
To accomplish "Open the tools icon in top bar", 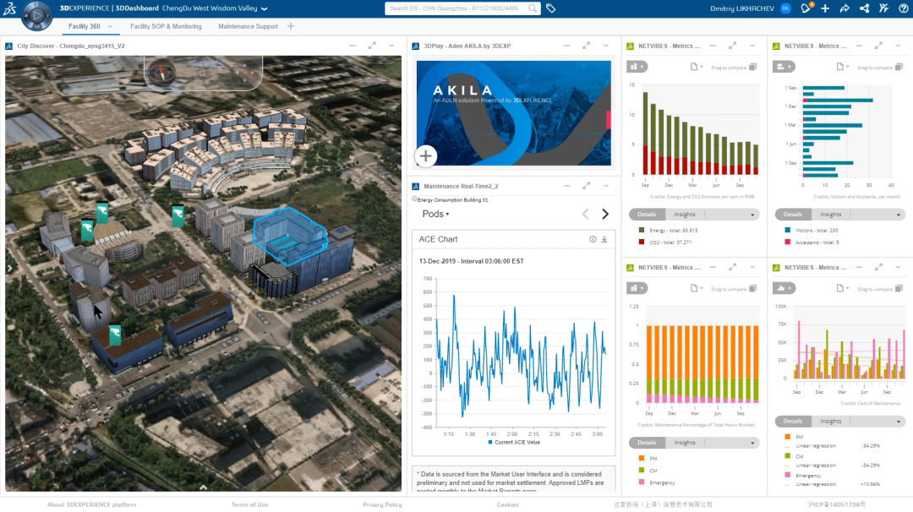I will [x=884, y=8].
